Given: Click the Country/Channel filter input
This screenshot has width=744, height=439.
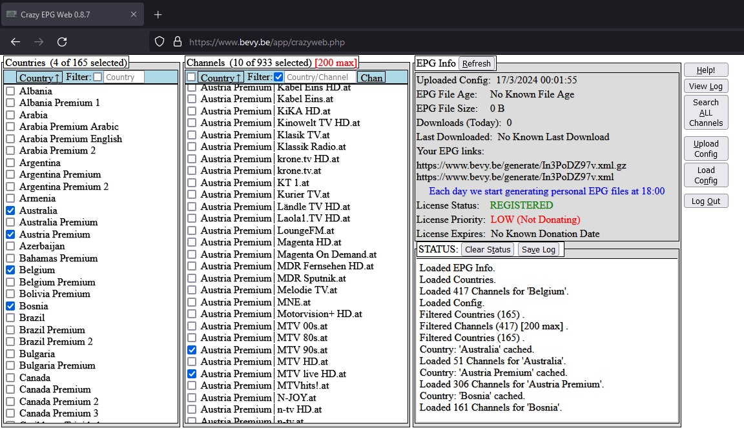Looking at the screenshot, I should coord(319,77).
